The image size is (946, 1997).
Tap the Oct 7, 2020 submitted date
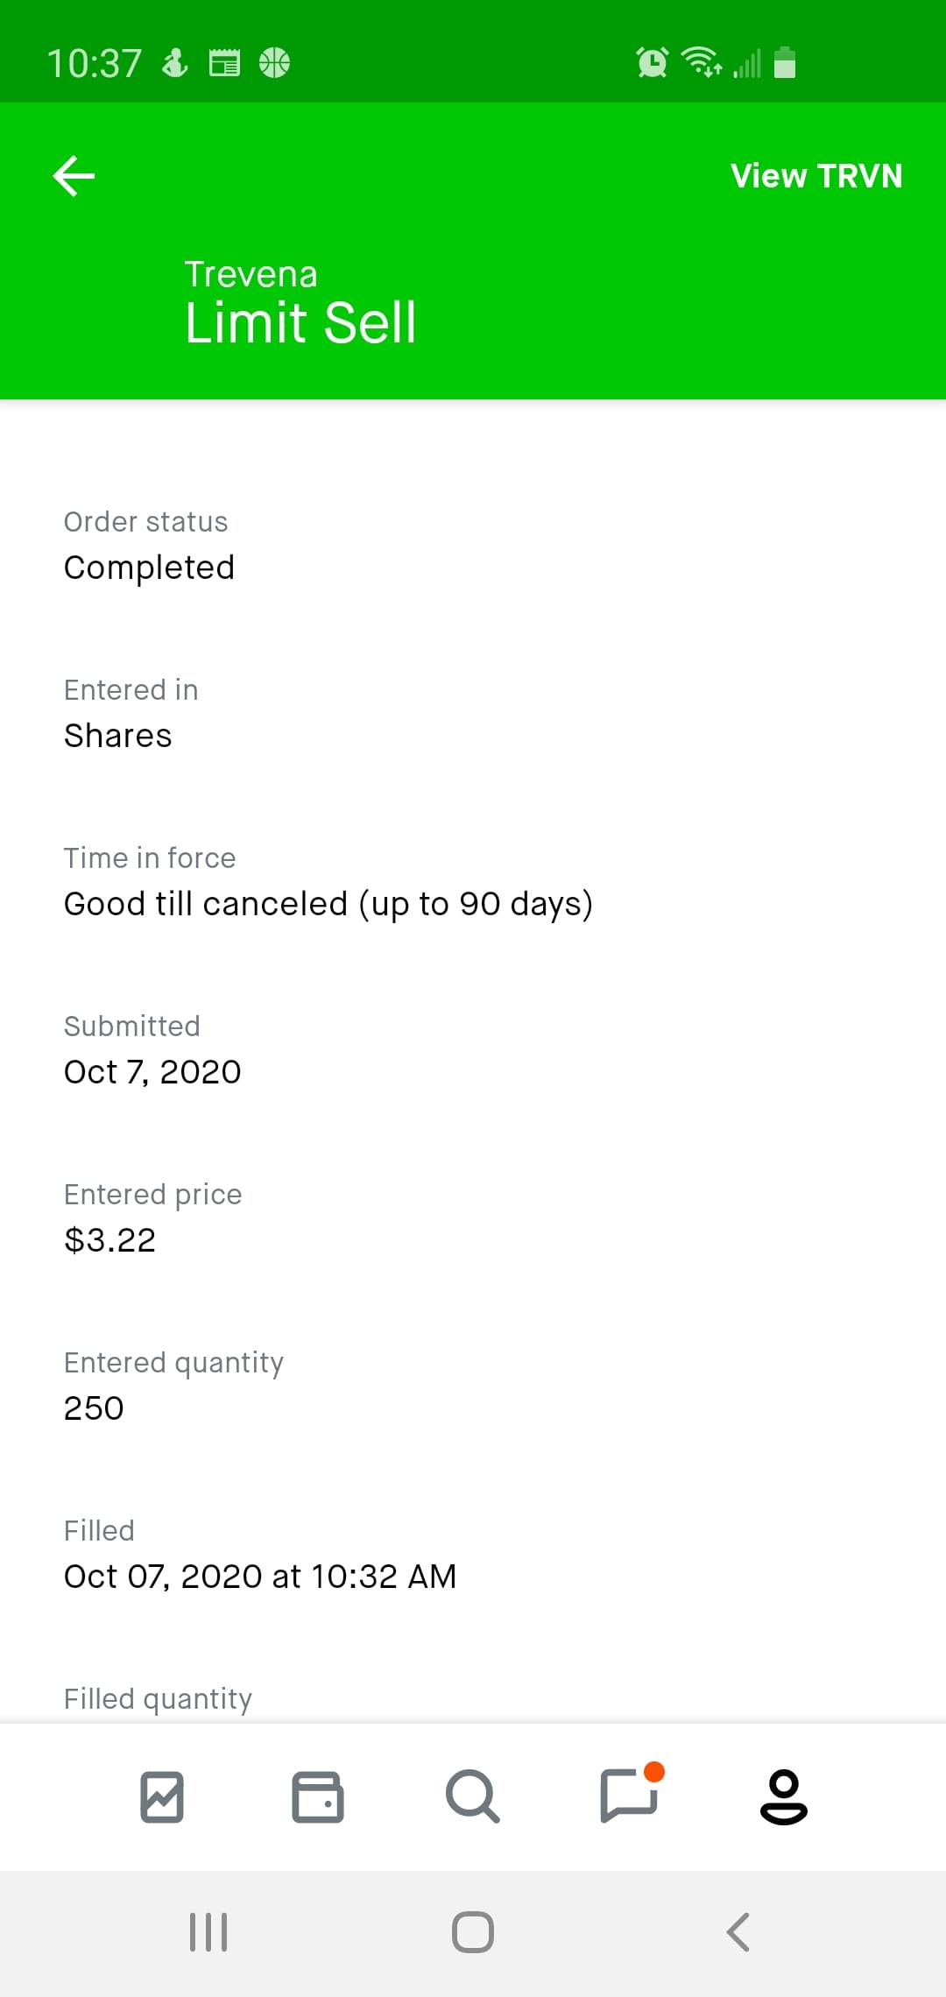tap(152, 1072)
